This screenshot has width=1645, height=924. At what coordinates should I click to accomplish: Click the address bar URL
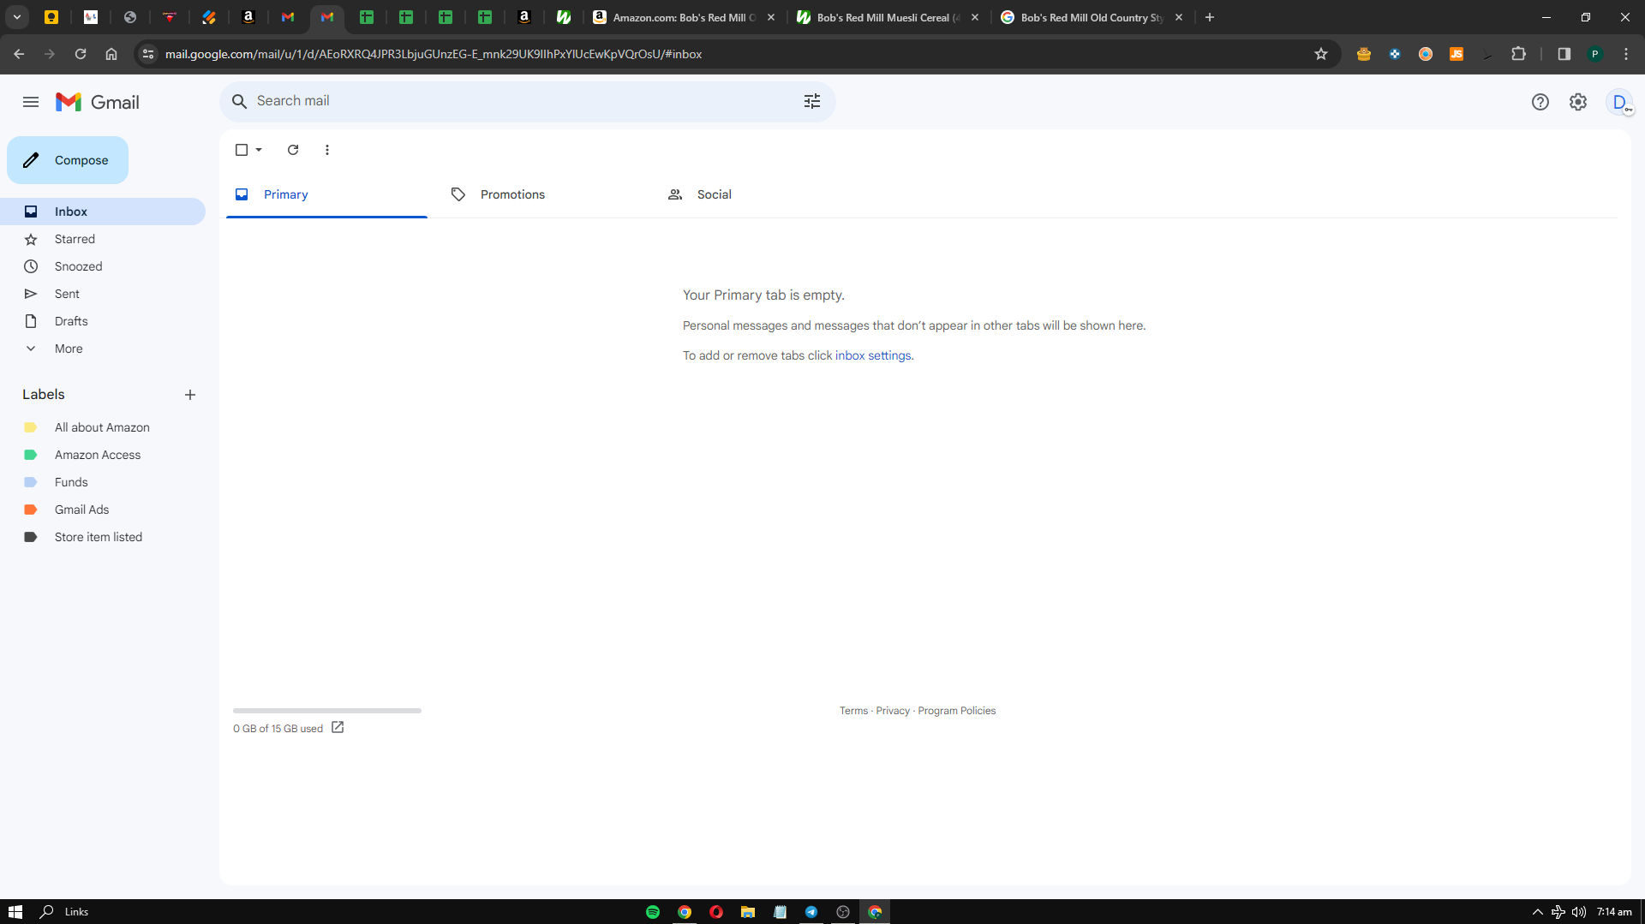click(x=434, y=54)
